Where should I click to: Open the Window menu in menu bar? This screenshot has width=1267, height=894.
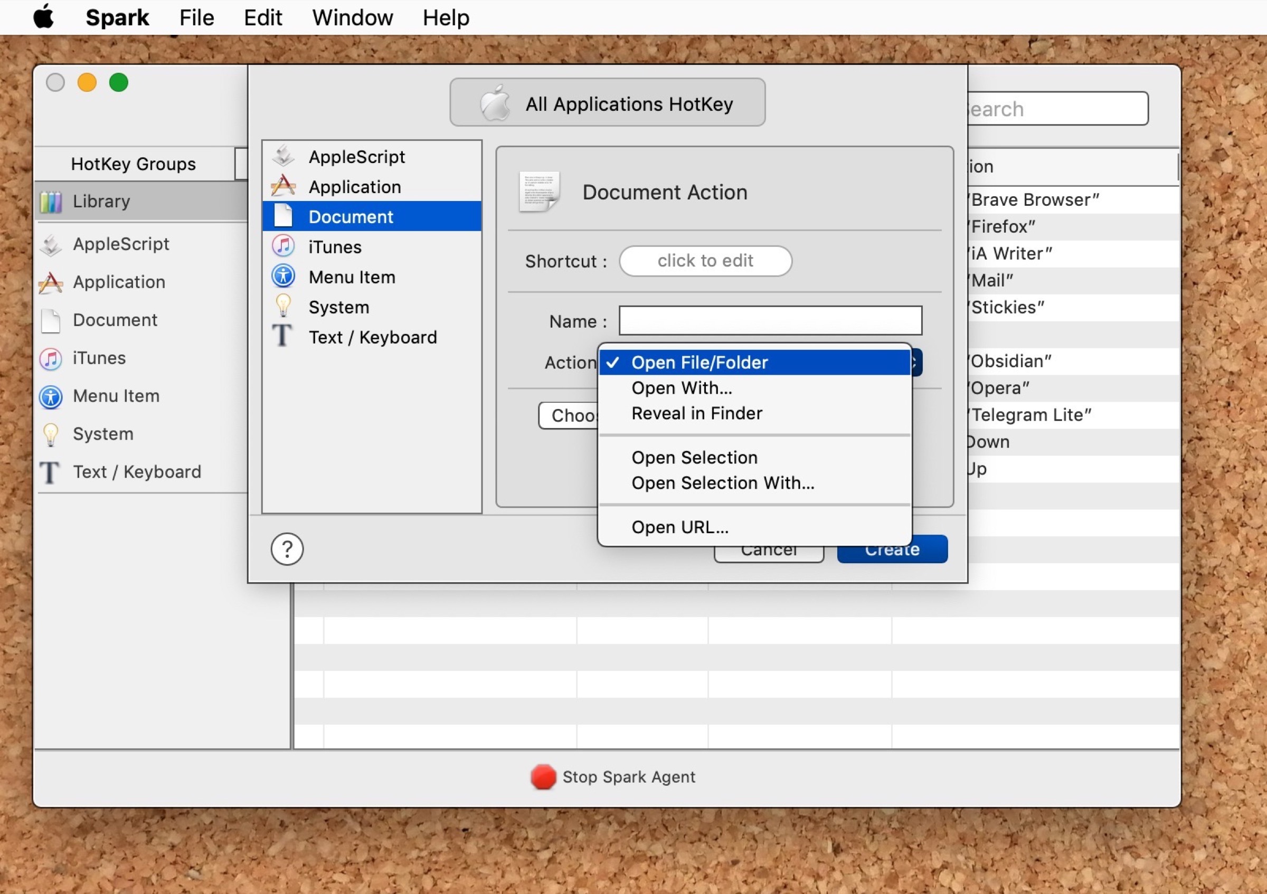click(x=352, y=17)
